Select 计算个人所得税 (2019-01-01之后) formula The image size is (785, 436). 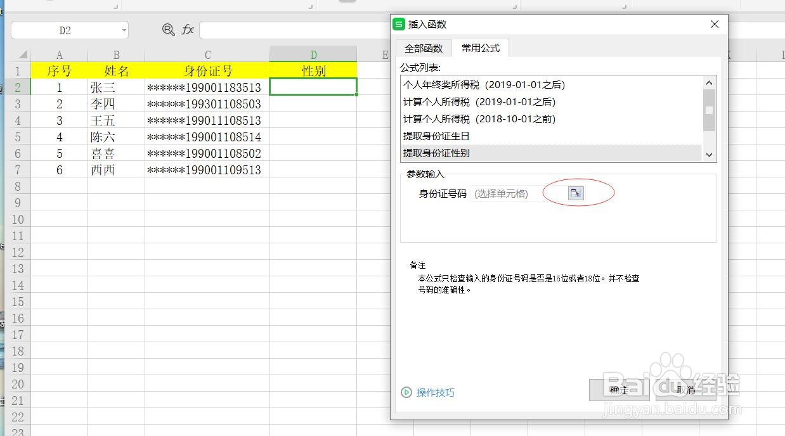(x=552, y=101)
